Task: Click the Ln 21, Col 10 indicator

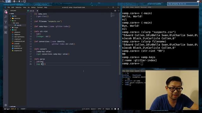Action: (x=86, y=109)
